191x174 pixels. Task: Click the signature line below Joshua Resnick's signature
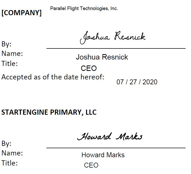(x=116, y=48)
